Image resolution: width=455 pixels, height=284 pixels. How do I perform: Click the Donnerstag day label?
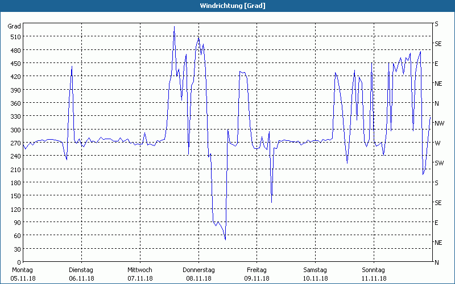(x=198, y=270)
